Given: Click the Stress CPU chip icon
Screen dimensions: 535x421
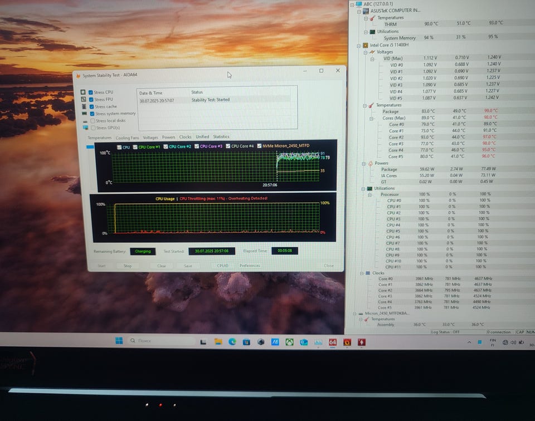Looking at the screenshot, I should 83,92.
